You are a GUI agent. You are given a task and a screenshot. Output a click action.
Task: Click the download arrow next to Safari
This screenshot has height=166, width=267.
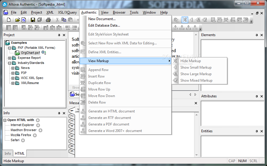tap(23, 141)
